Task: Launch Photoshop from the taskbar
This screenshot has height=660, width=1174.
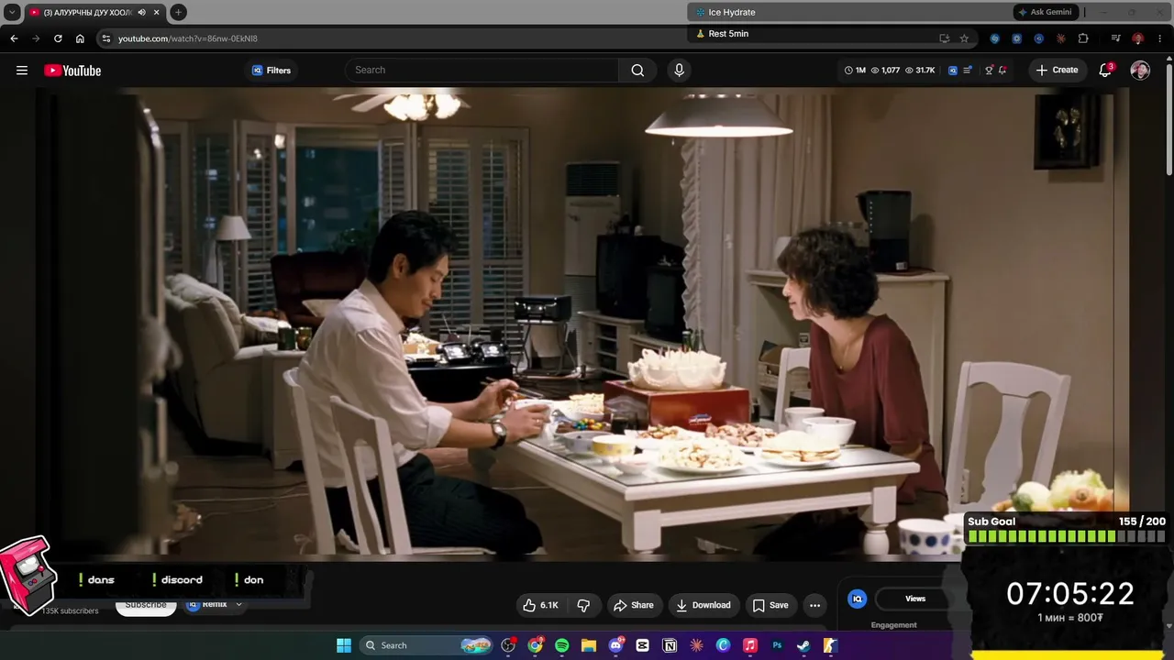Action: 777,645
